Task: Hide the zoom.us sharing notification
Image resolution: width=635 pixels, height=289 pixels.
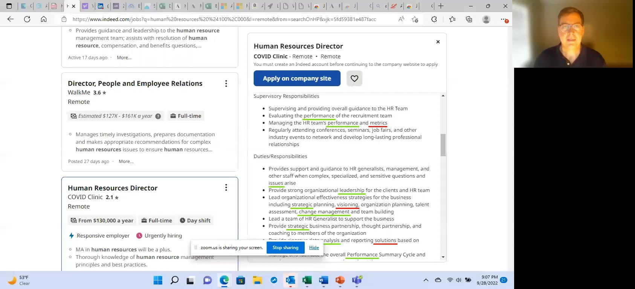Action: click(x=314, y=248)
